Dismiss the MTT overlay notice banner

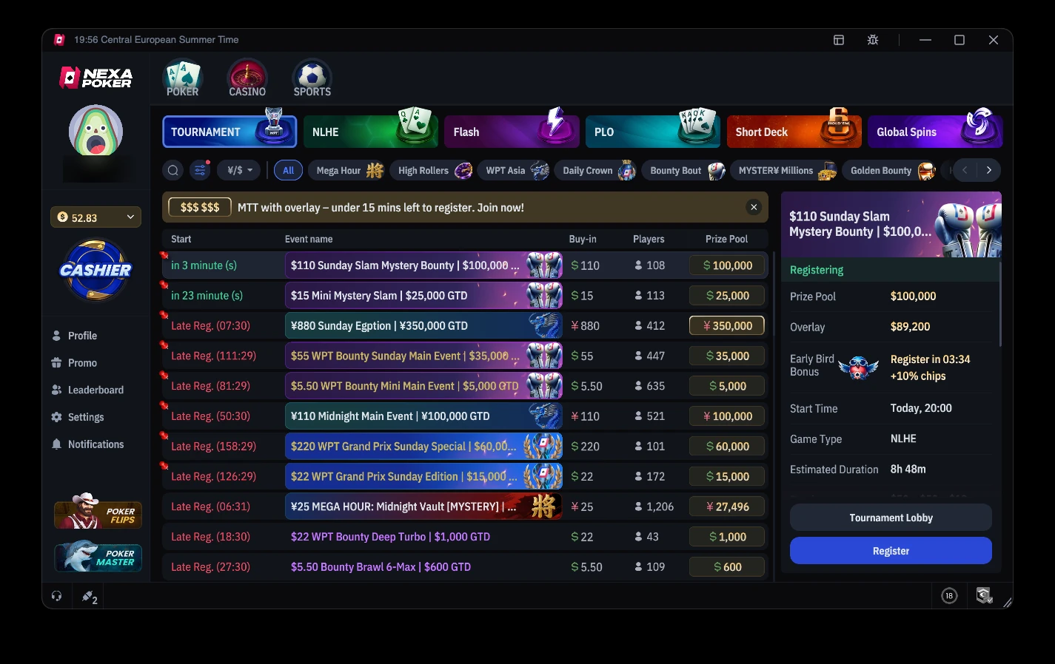(754, 208)
